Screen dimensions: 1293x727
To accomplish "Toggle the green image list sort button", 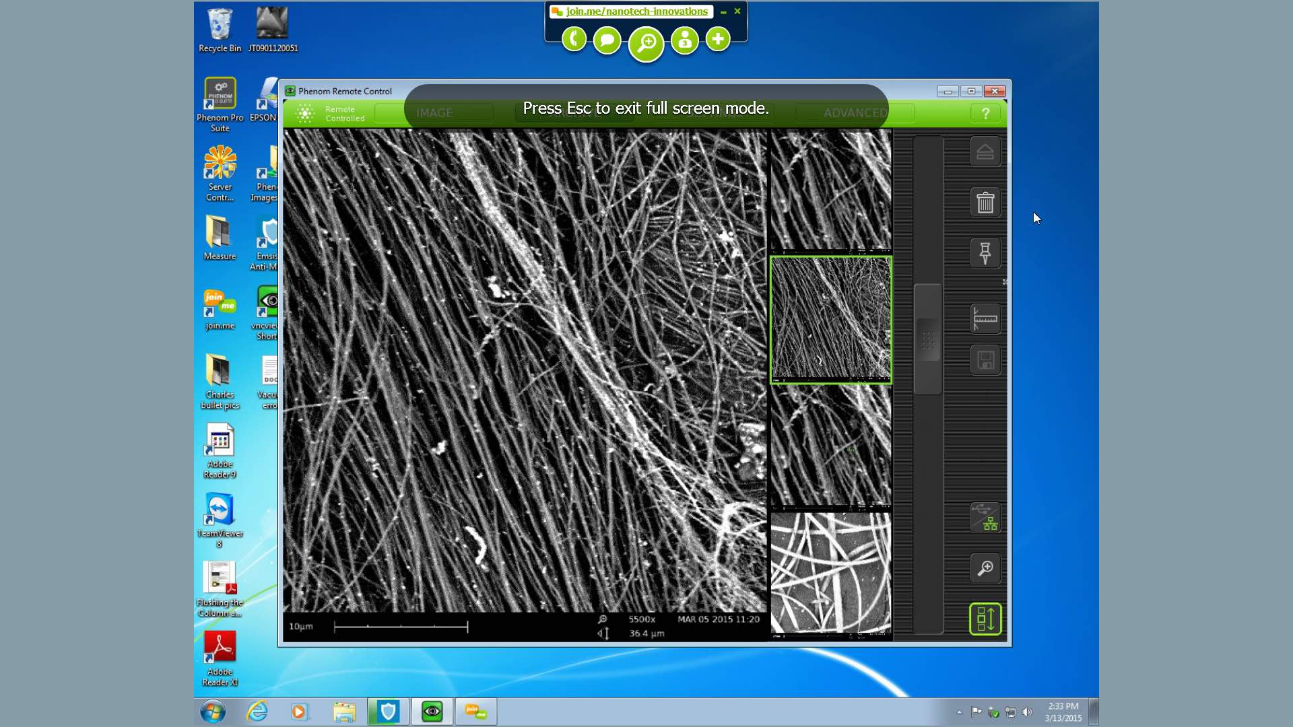I will coord(985,619).
